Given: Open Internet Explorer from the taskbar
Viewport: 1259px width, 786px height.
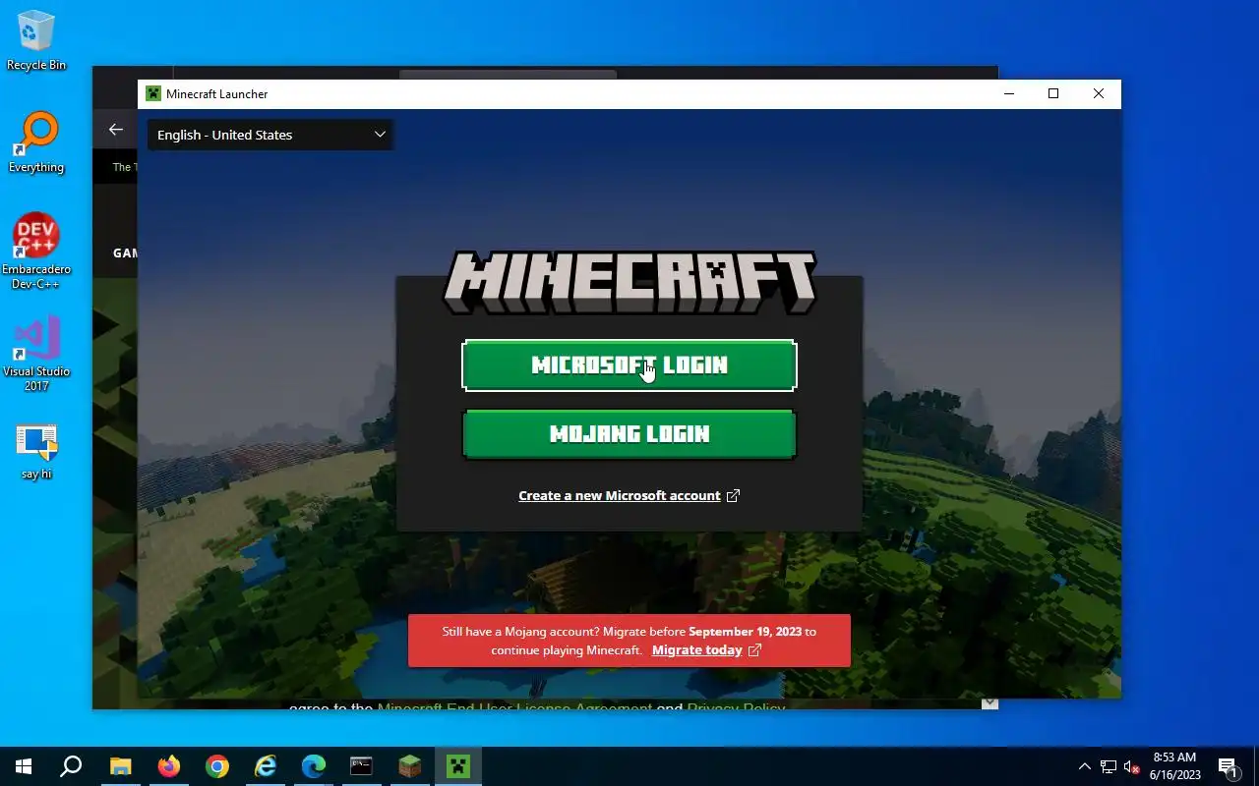Looking at the screenshot, I should pyautogui.click(x=266, y=766).
